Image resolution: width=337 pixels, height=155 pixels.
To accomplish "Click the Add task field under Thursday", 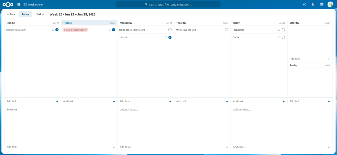I will point(200,101).
